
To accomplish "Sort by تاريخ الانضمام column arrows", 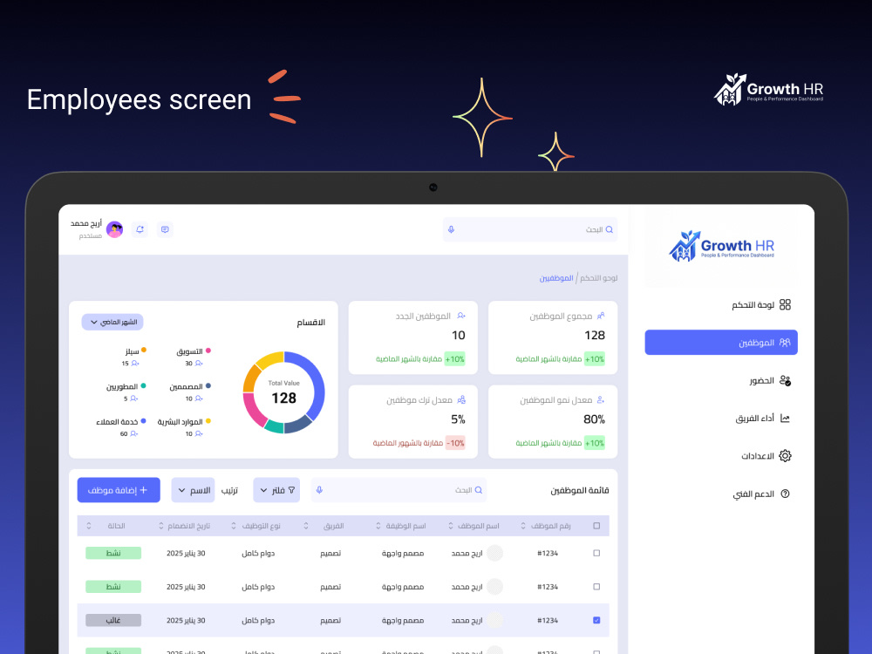I will (x=161, y=526).
